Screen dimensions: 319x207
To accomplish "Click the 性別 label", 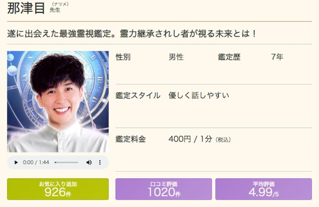I will click(123, 57).
